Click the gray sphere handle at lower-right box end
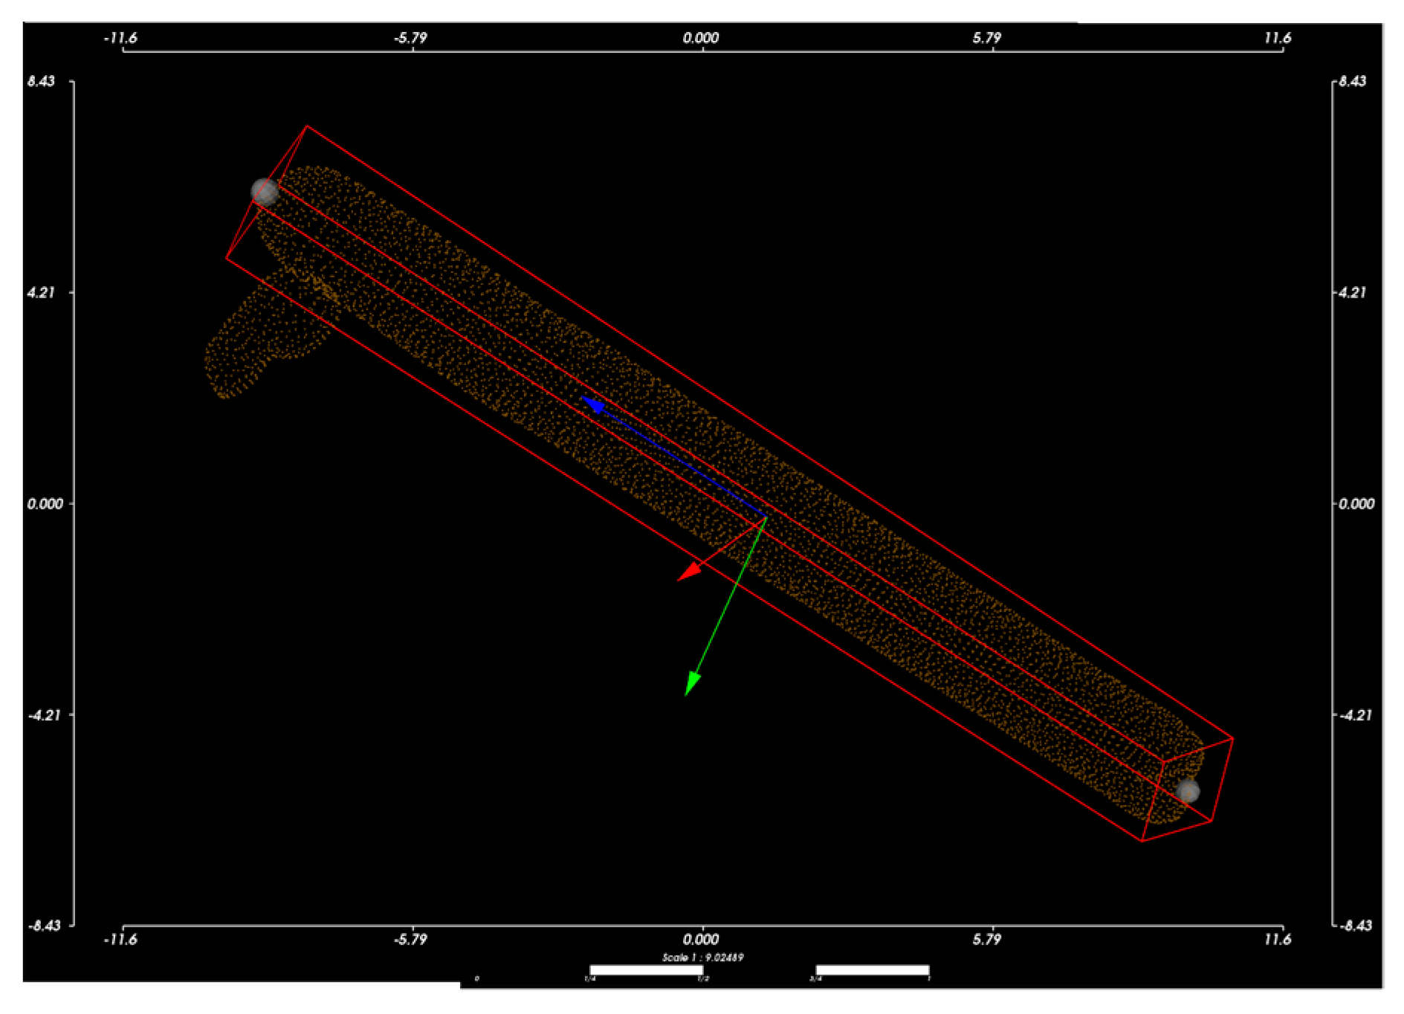Image resolution: width=1404 pixels, height=1014 pixels. coord(1188,791)
